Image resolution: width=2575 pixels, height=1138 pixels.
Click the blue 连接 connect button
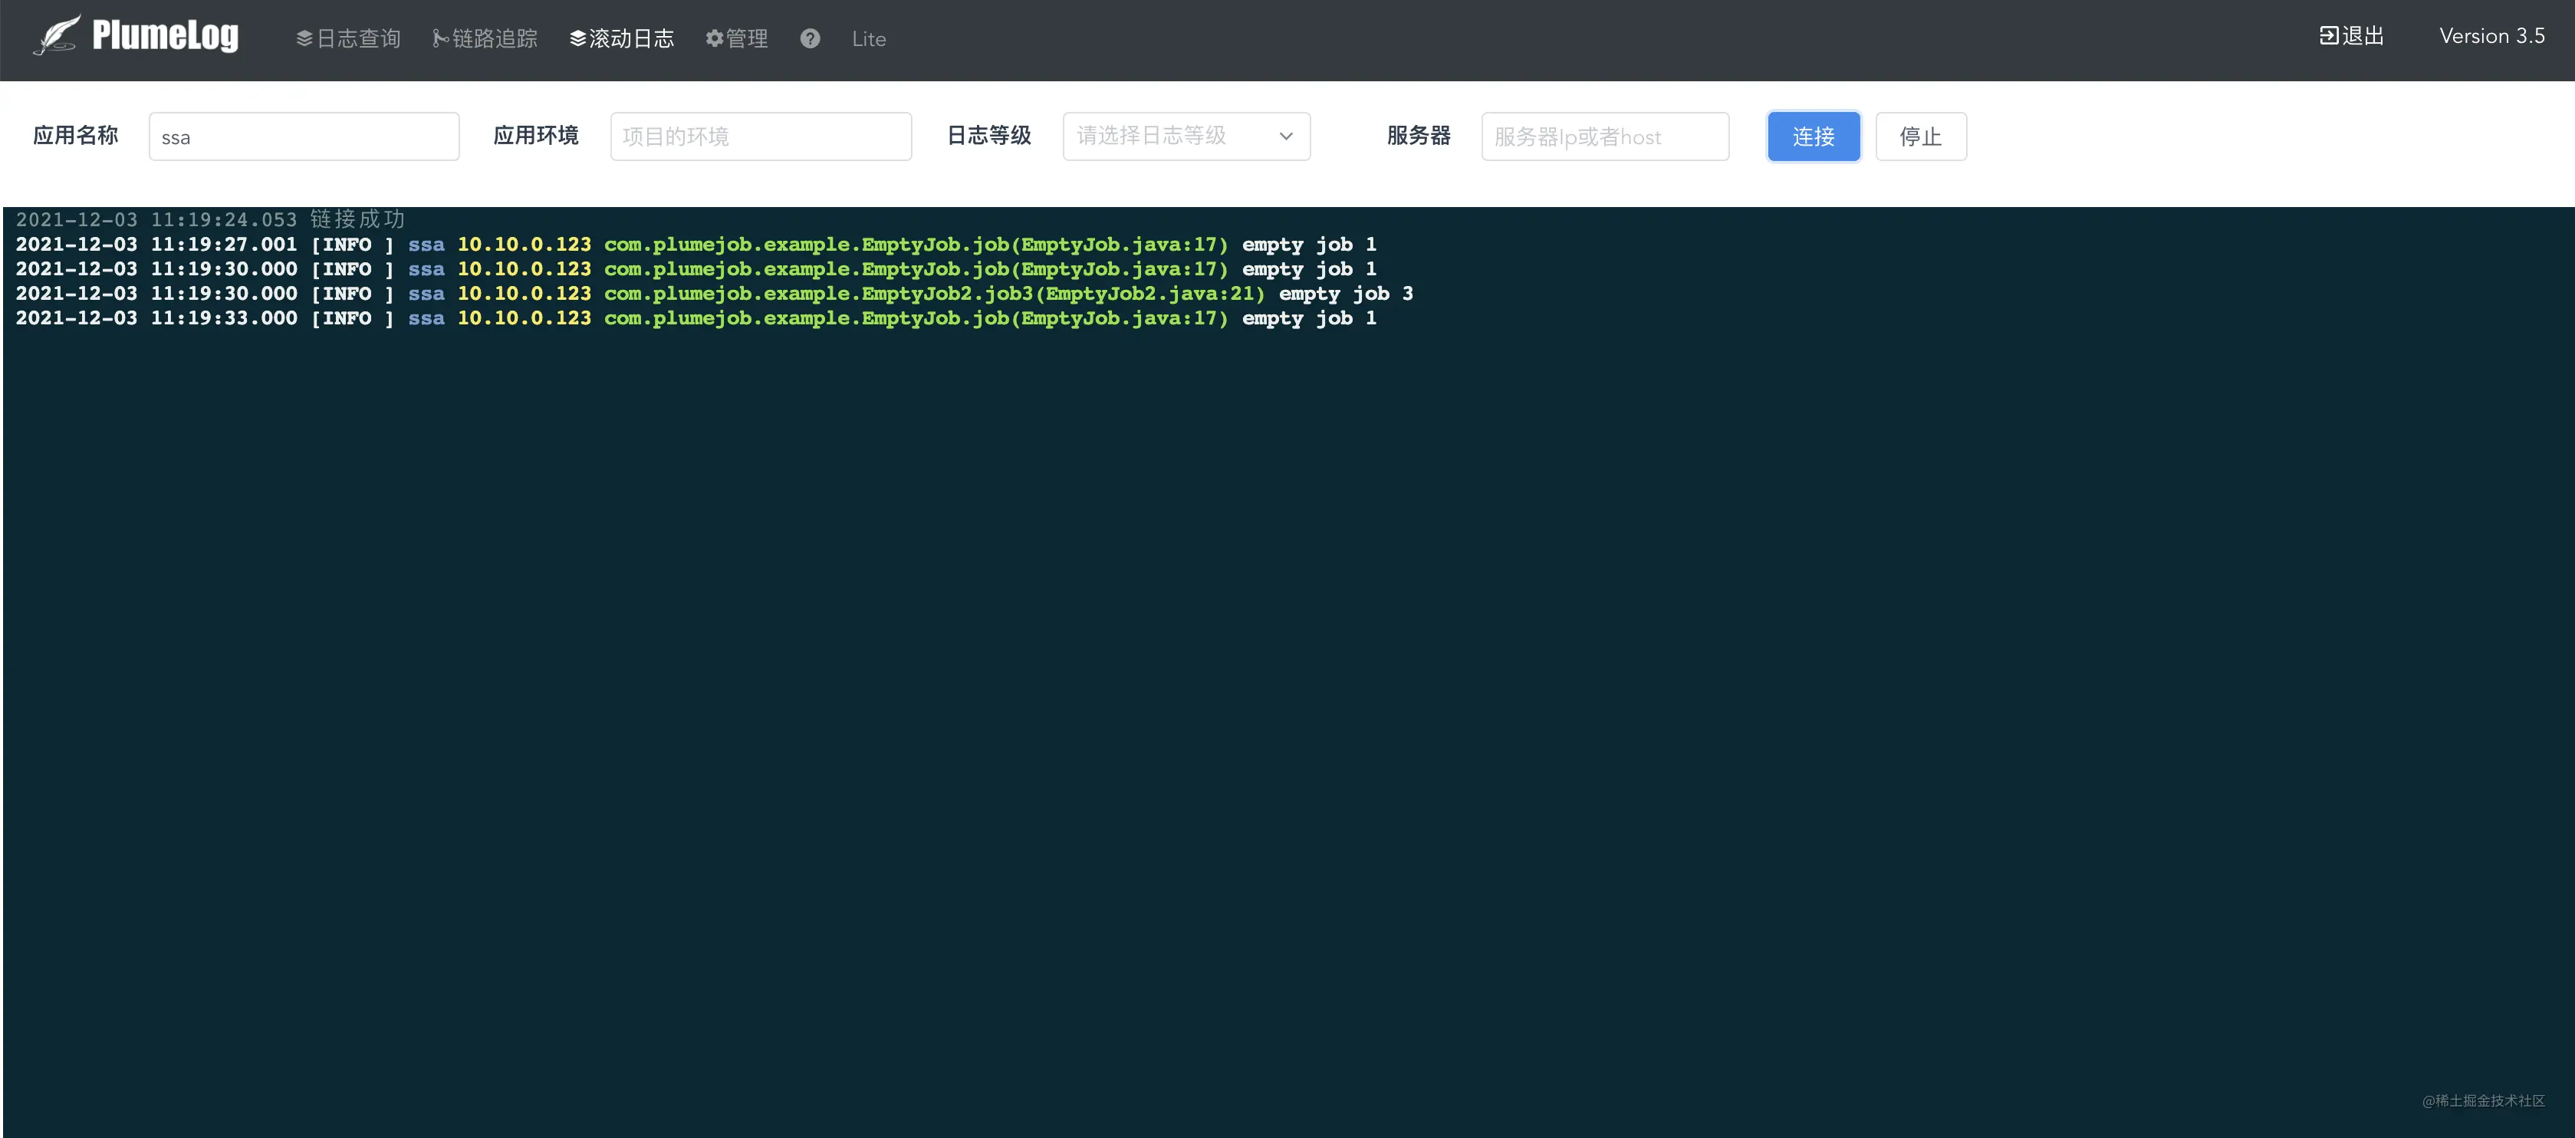pyautogui.click(x=1814, y=136)
